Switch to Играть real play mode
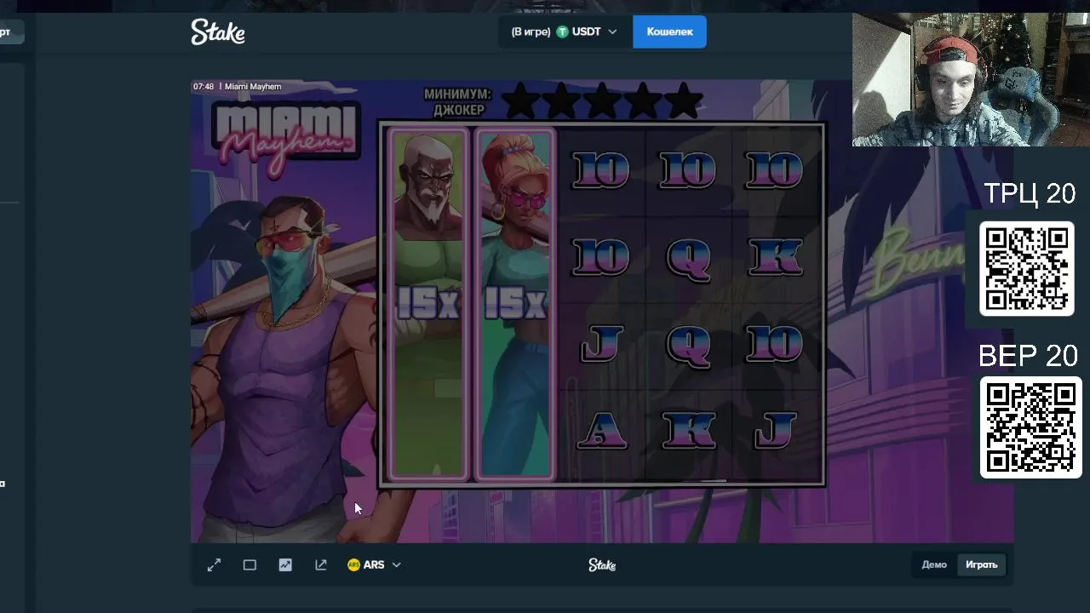Viewport: 1090px width, 613px height. (x=981, y=564)
